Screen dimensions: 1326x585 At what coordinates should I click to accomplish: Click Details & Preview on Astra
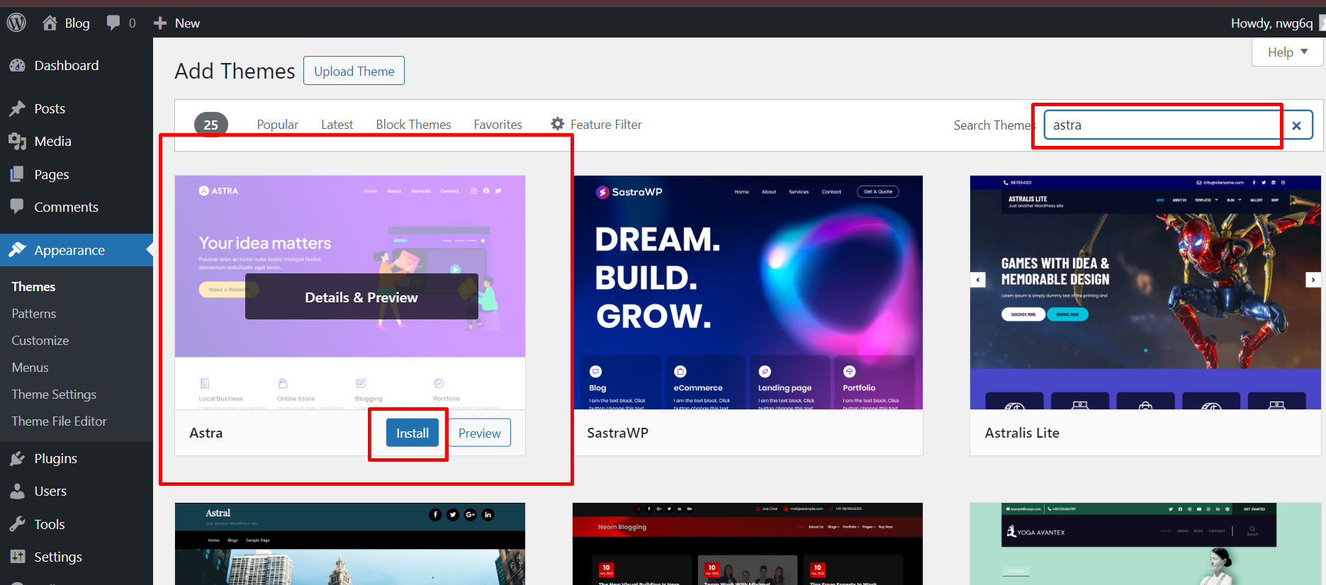point(361,297)
